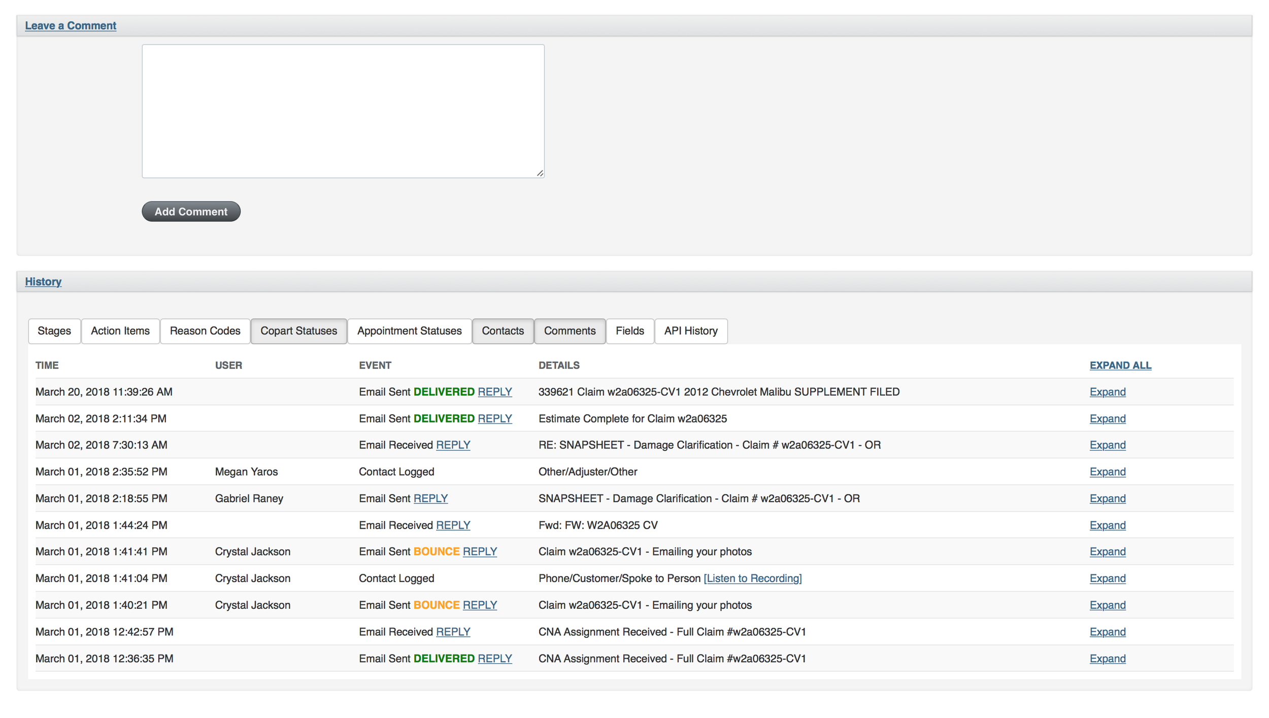Reply to Fwd: FW: W2A06325 CV email
The width and height of the screenshot is (1269, 718).
[x=453, y=525]
